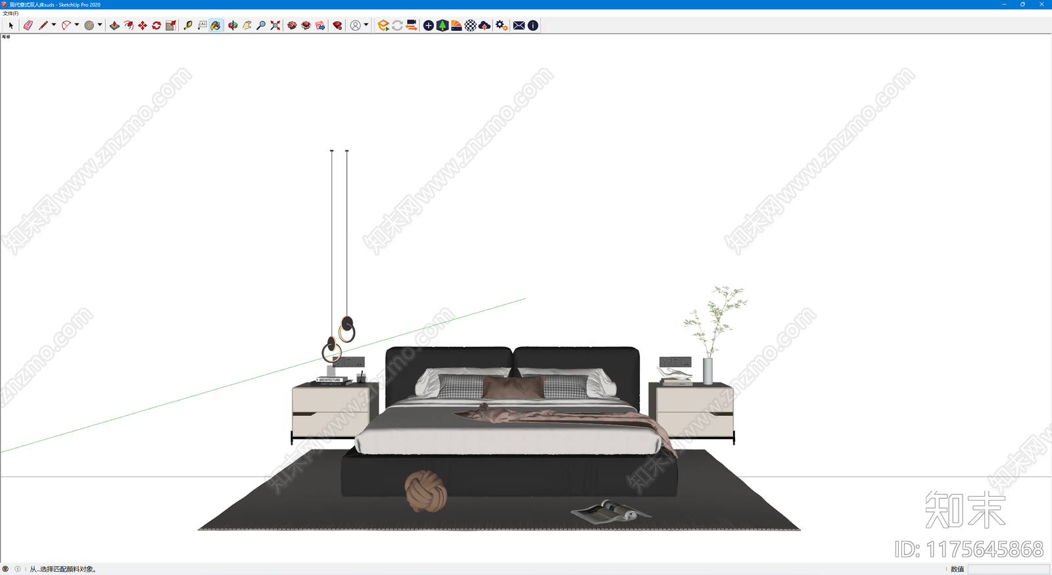Choose the Arc drawing tool
1052x575 pixels.
66,26
